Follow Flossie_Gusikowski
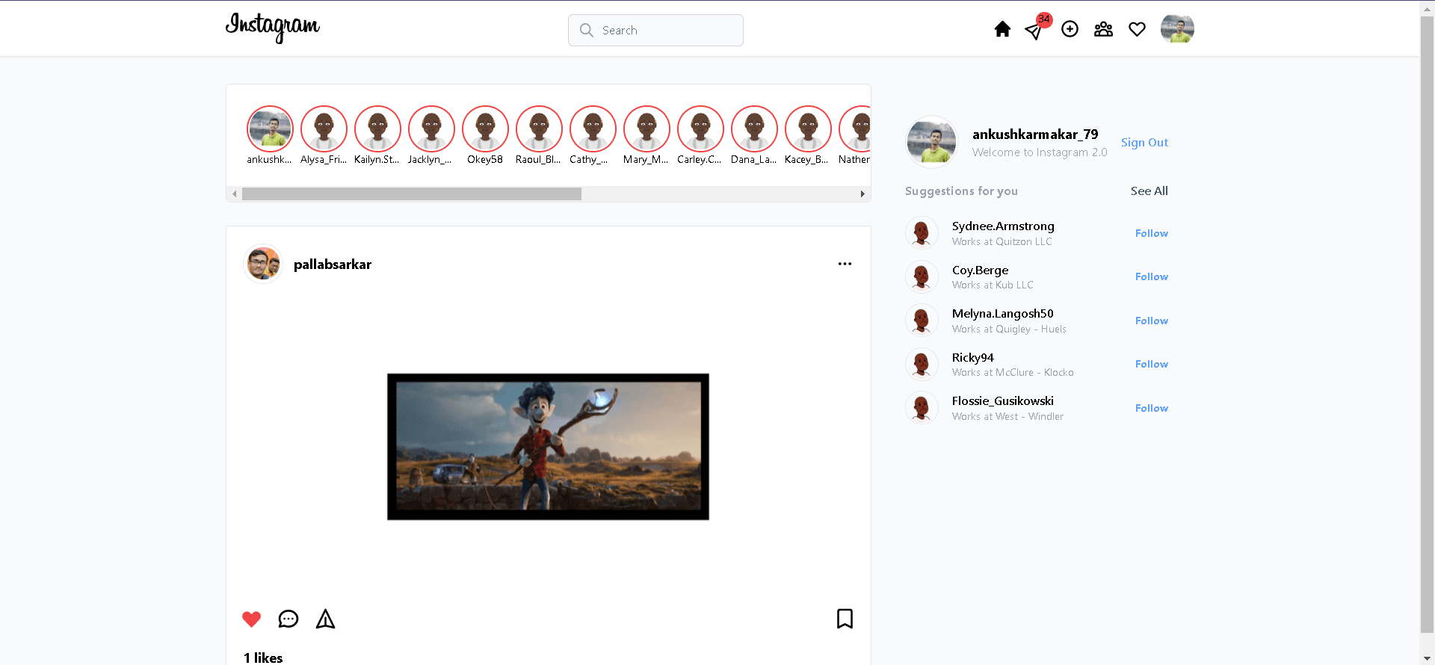1435x665 pixels. tap(1151, 408)
